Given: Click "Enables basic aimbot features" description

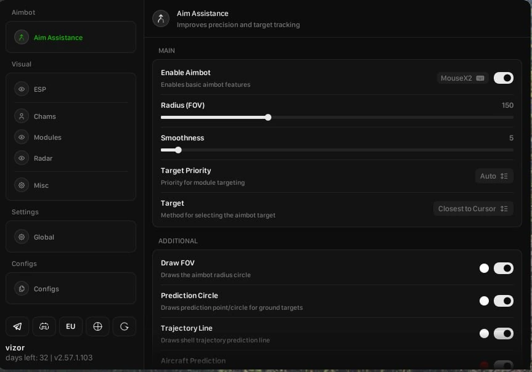Looking at the screenshot, I should (x=206, y=84).
